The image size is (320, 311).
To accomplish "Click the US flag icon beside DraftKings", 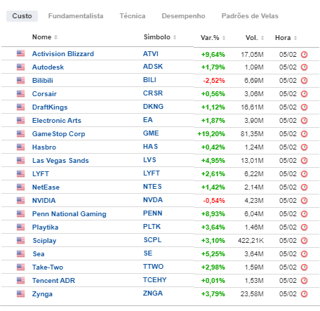I will [x=20, y=107].
